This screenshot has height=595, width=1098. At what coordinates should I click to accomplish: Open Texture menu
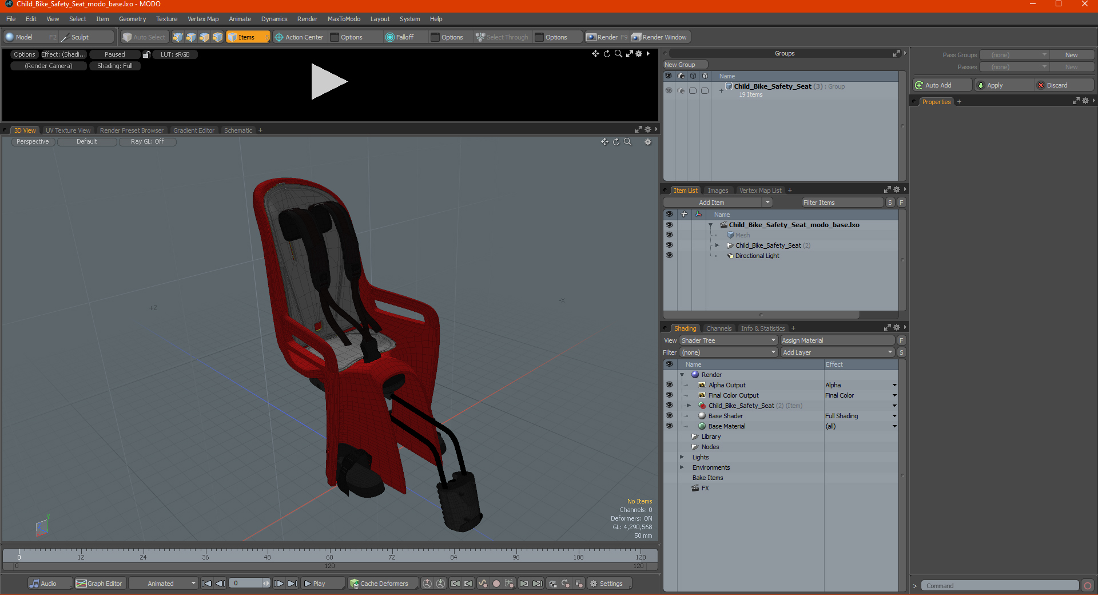pos(166,19)
